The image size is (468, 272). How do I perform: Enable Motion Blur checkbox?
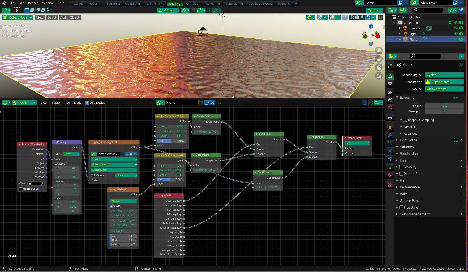pos(401,174)
